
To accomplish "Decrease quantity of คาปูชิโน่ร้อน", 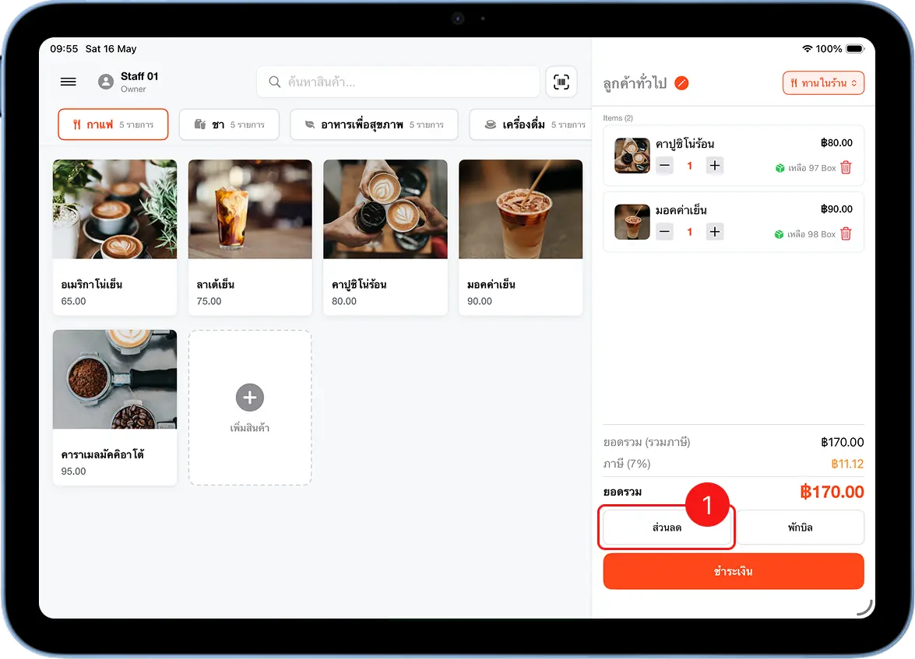I will (x=664, y=166).
